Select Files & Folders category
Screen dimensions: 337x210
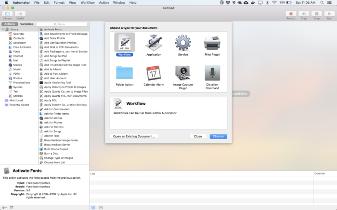point(22,47)
